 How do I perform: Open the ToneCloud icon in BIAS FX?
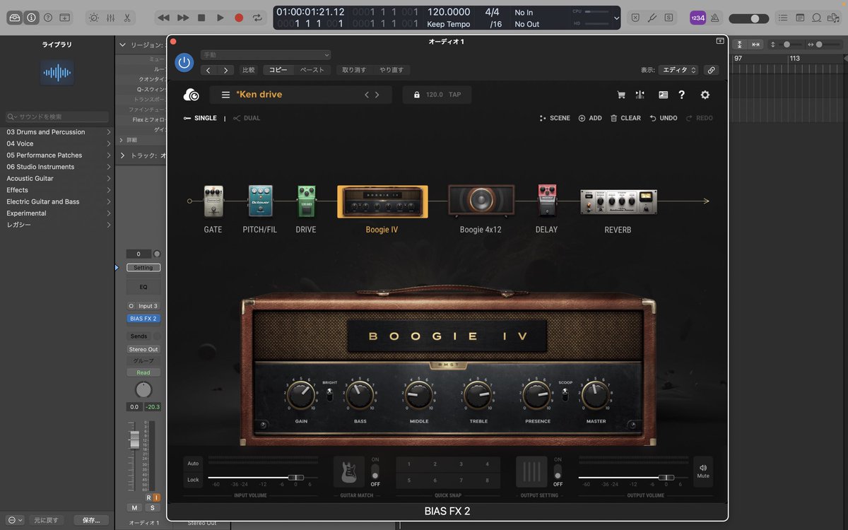click(191, 95)
